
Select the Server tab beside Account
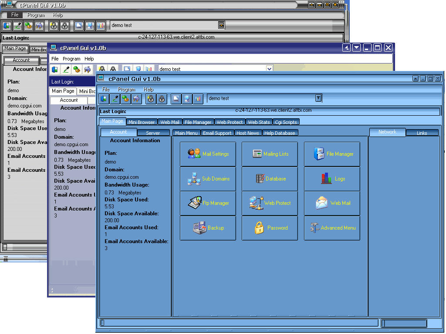pos(153,133)
